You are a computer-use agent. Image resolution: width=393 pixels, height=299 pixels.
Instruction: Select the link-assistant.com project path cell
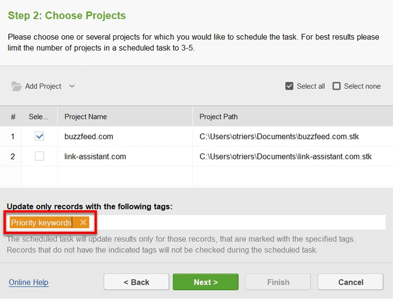pos(285,157)
